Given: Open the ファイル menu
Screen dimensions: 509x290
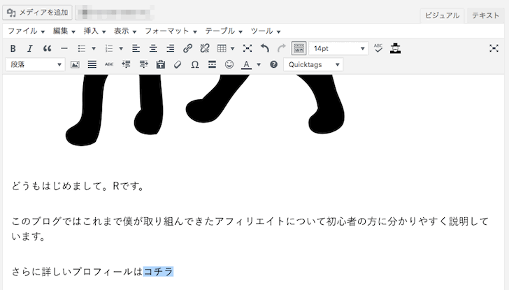Looking at the screenshot, I should click(x=26, y=31).
